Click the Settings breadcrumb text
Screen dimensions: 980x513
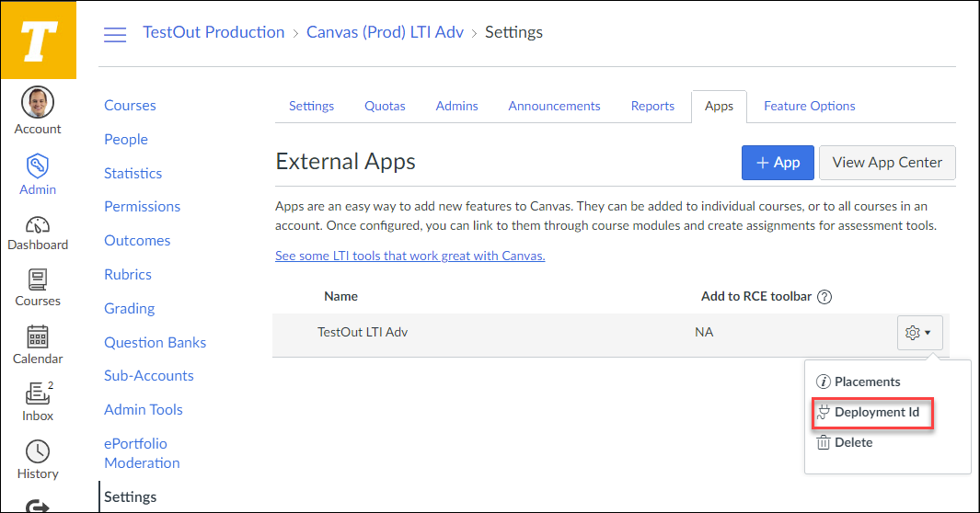pyautogui.click(x=513, y=32)
